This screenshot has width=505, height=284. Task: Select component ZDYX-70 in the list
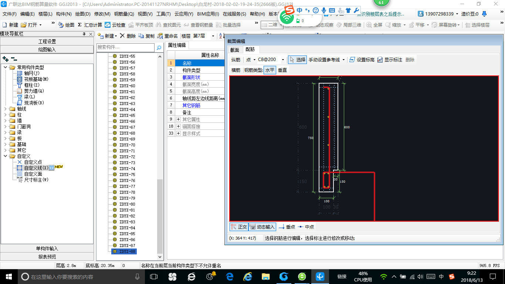coord(127,145)
